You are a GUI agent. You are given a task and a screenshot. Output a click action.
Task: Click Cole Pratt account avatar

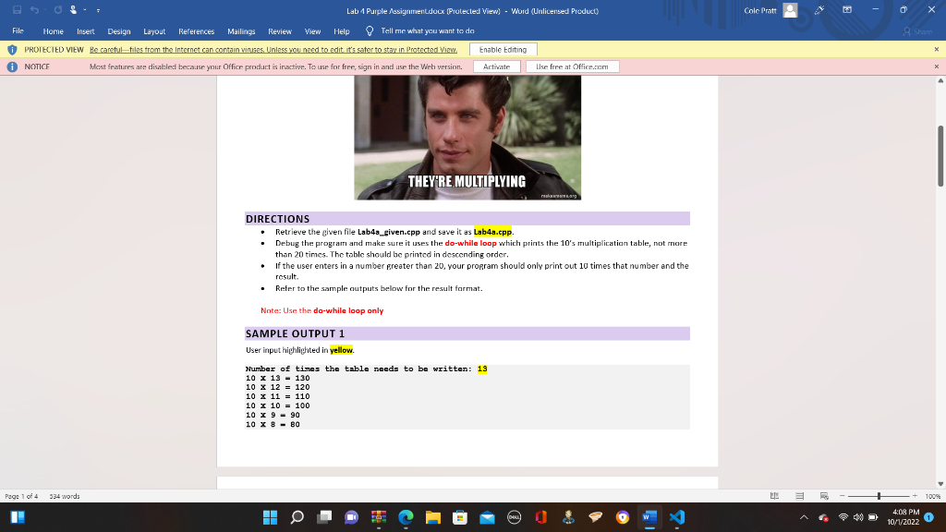tap(790, 10)
